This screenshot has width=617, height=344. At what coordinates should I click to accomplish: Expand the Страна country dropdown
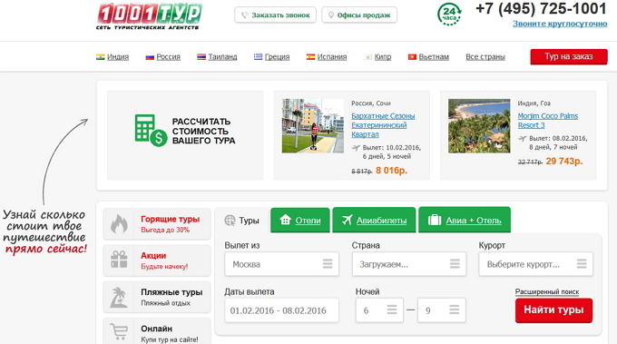click(x=409, y=264)
